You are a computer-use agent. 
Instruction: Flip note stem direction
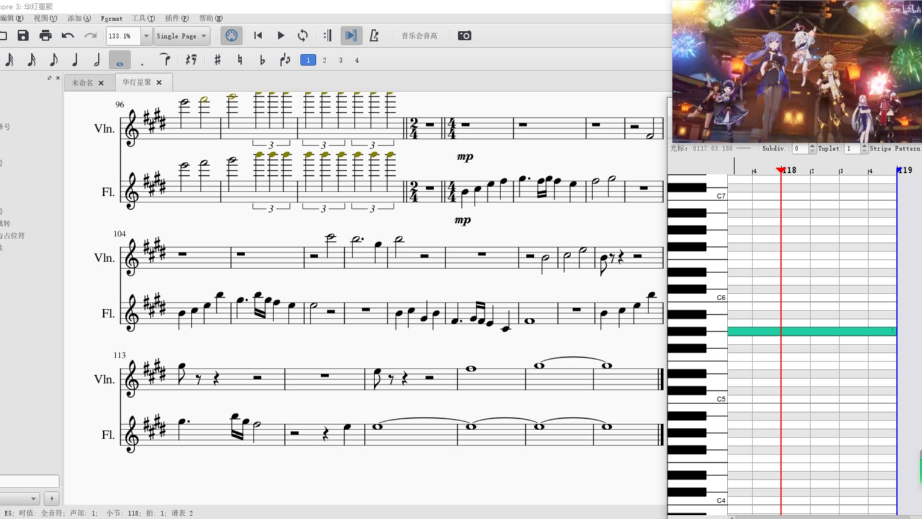(285, 60)
